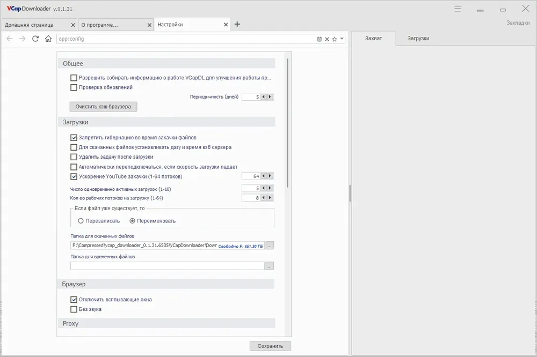The height and width of the screenshot is (357, 537).
Task: Open the Захват panel tab
Action: 374,38
